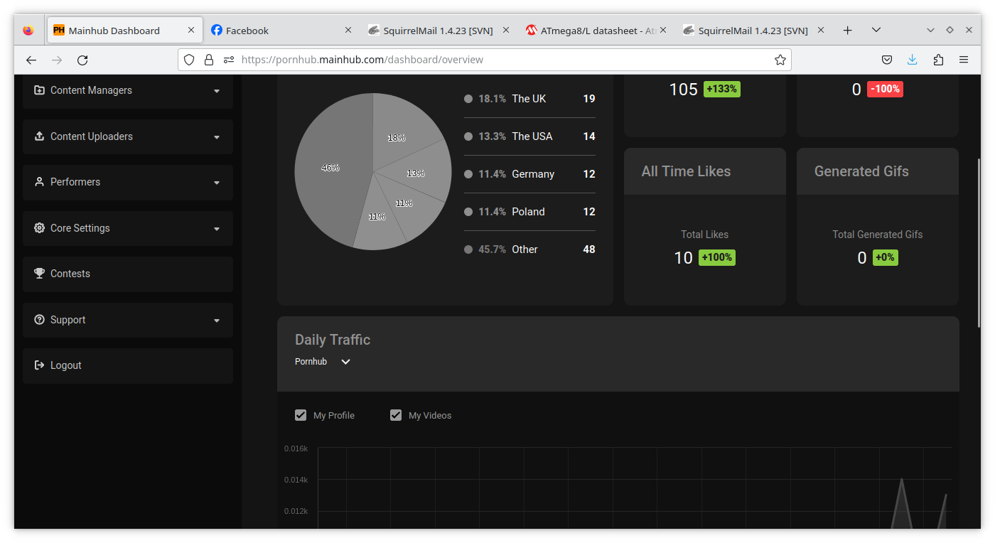Click The UK legend entry

(529, 99)
